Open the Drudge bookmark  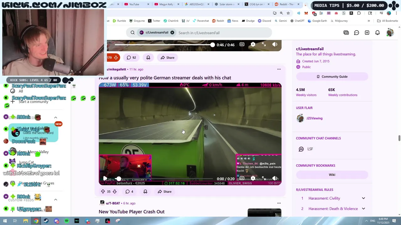click(248, 21)
